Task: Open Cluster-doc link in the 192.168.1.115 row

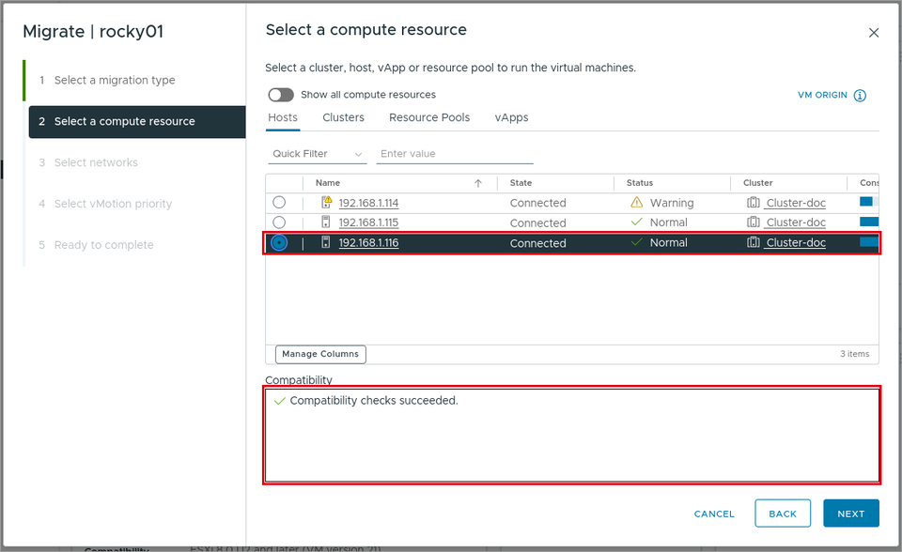Action: click(796, 222)
